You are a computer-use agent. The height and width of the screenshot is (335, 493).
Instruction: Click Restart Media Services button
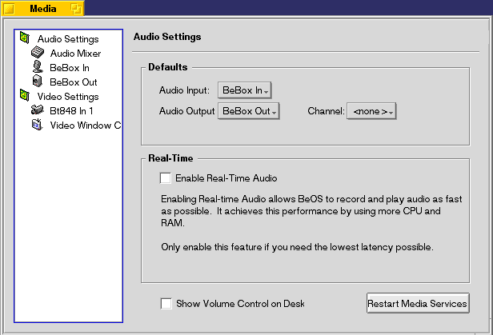(x=418, y=303)
